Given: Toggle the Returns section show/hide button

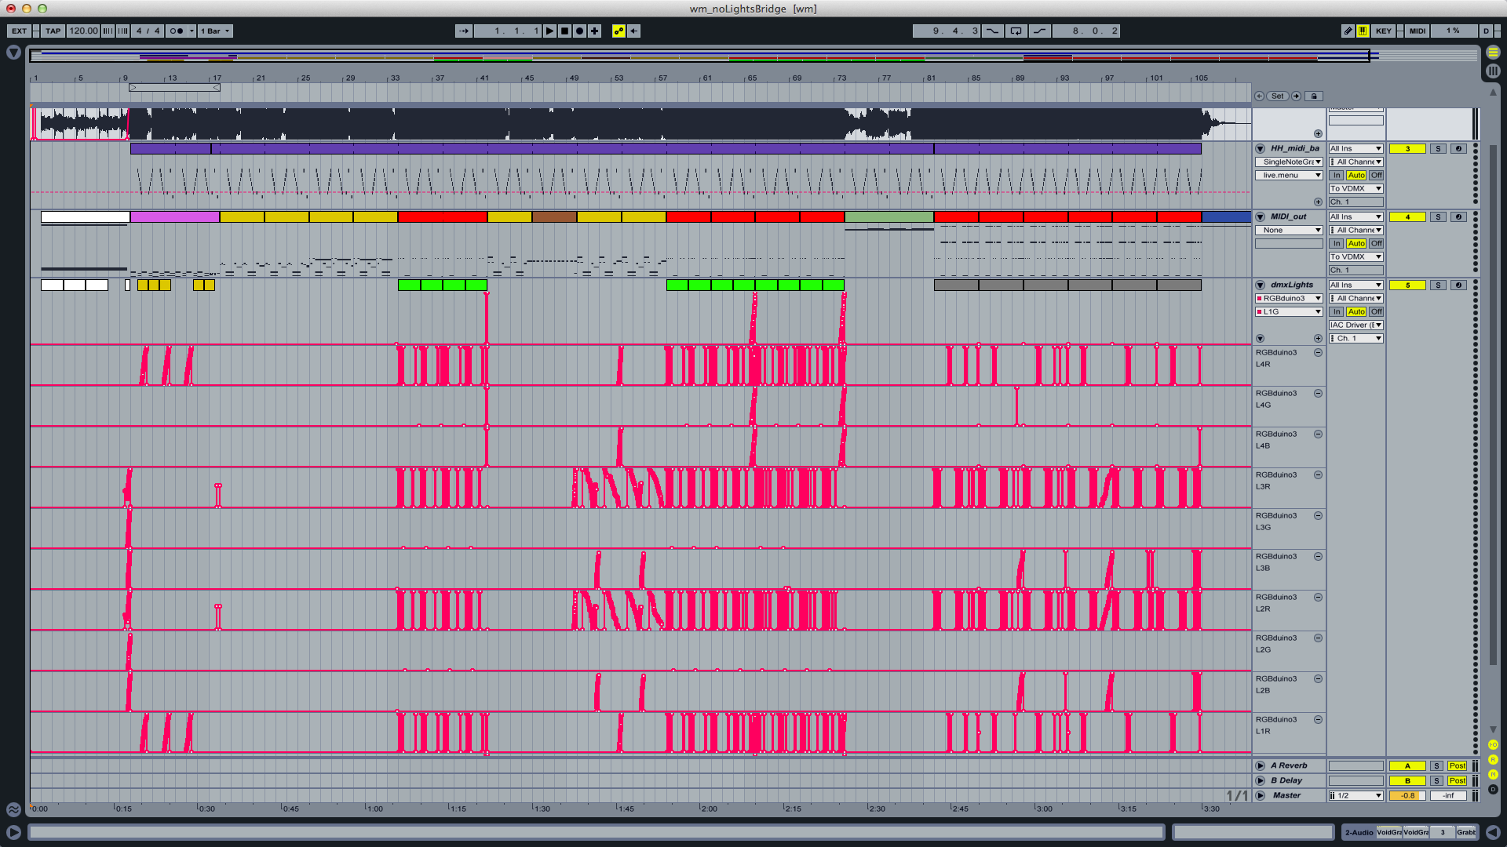Looking at the screenshot, I should click(1493, 759).
